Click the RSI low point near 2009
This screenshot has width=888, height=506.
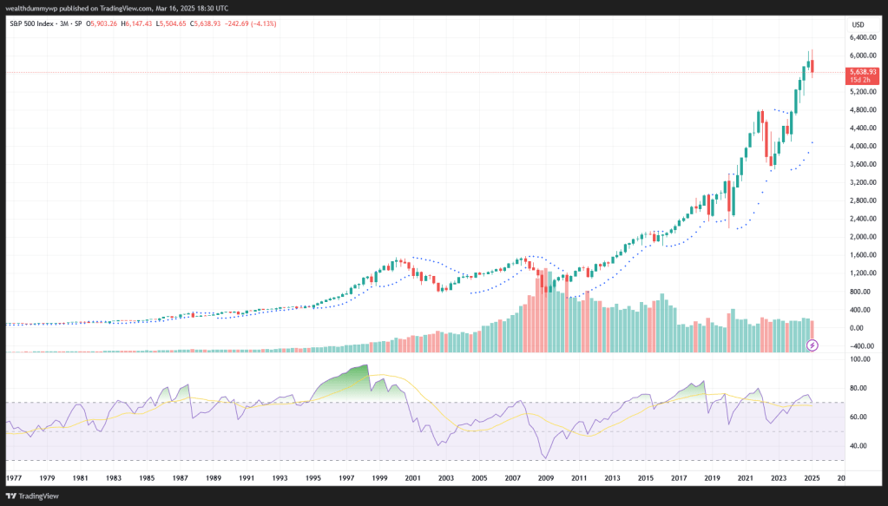[x=545, y=457]
